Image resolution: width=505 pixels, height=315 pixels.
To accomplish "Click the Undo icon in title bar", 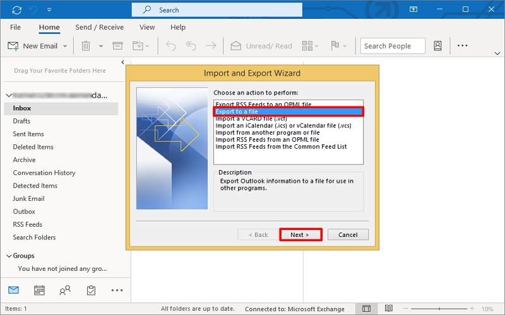I will point(33,10).
